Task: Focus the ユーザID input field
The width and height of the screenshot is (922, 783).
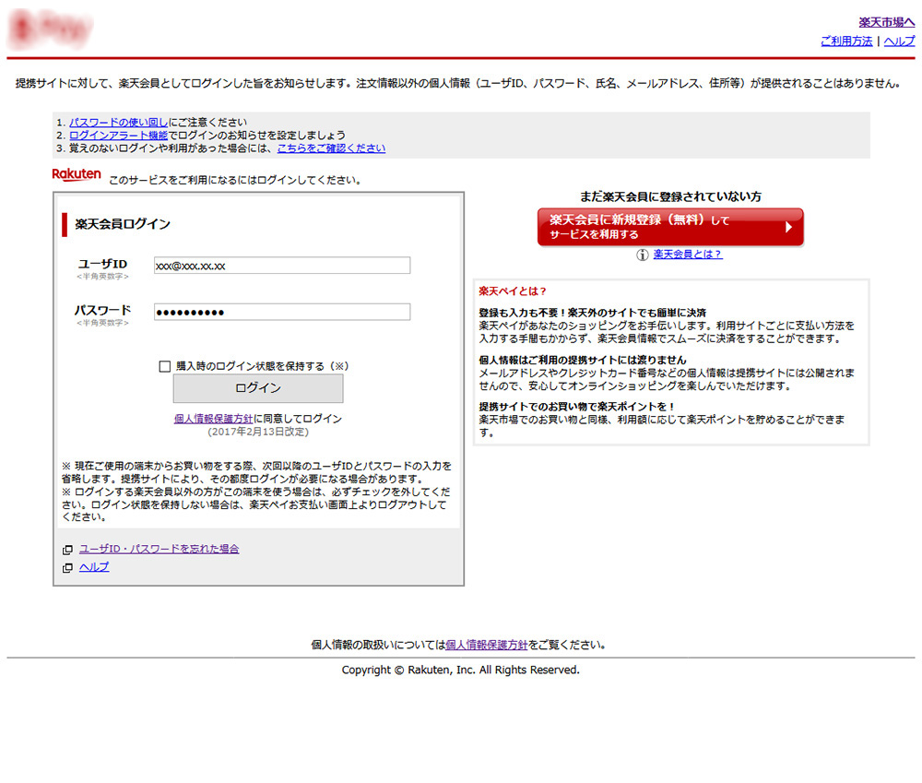Action: tap(281, 266)
